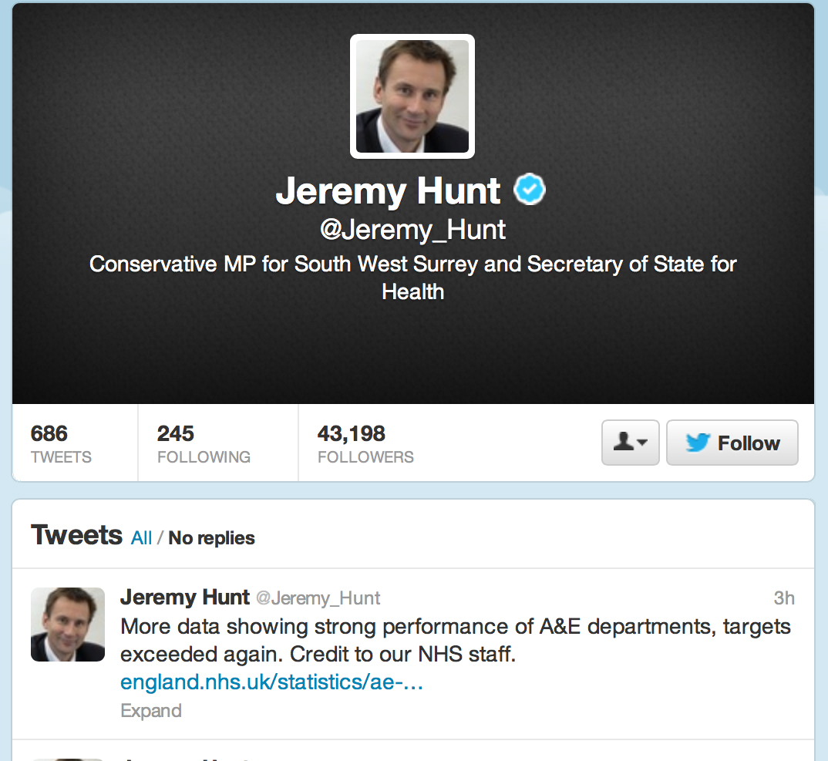The height and width of the screenshot is (761, 828).
Task: Click the Jeremy Hunt name in tweet
Action: coord(185,598)
